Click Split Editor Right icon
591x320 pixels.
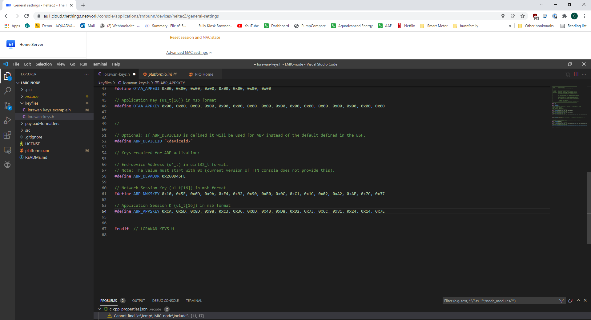coord(576,74)
